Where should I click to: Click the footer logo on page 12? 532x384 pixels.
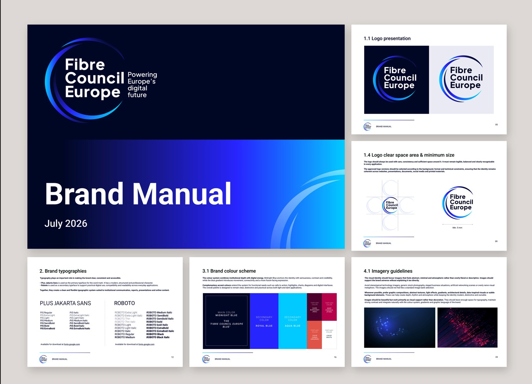coord(43,359)
